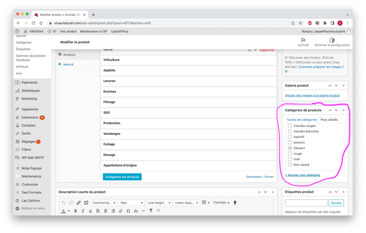Click the product tags input field
The height and width of the screenshot is (233, 366).
tap(306, 203)
